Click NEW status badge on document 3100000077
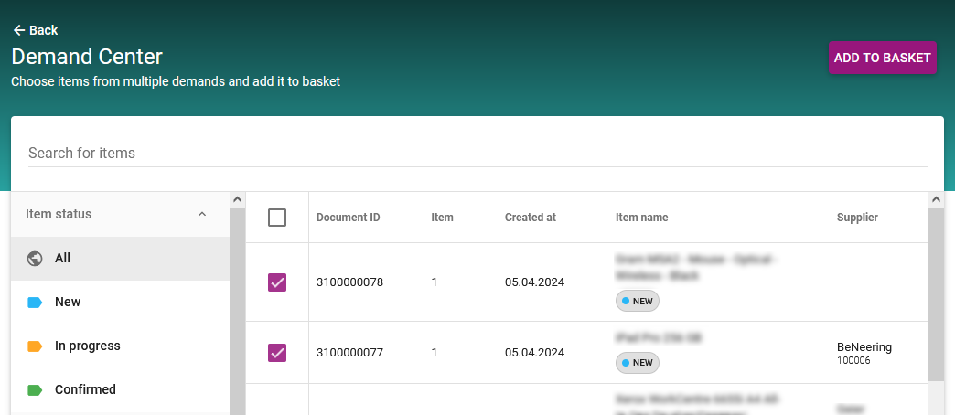This screenshot has height=415, width=955. pyautogui.click(x=638, y=363)
